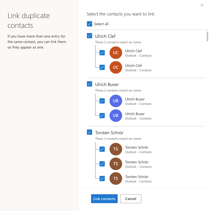Image resolution: width=209 pixels, height=211 pixels.
Task: Click the first Ulrich Buser UB avatar
Action: point(116,101)
